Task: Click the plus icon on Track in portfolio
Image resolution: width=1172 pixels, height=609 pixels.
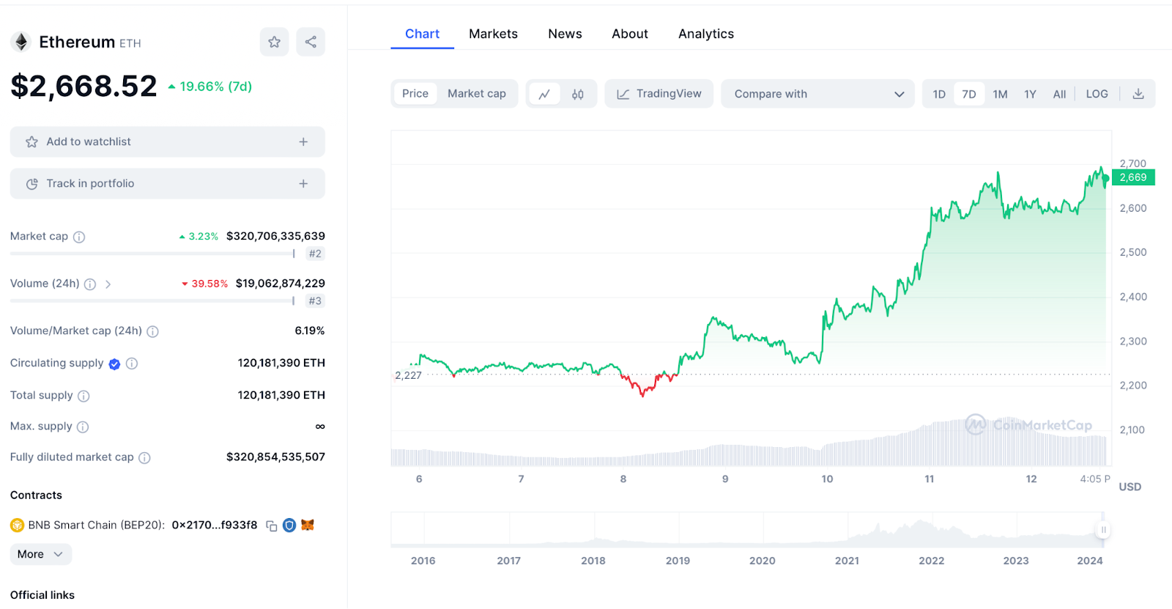Action: (x=303, y=184)
